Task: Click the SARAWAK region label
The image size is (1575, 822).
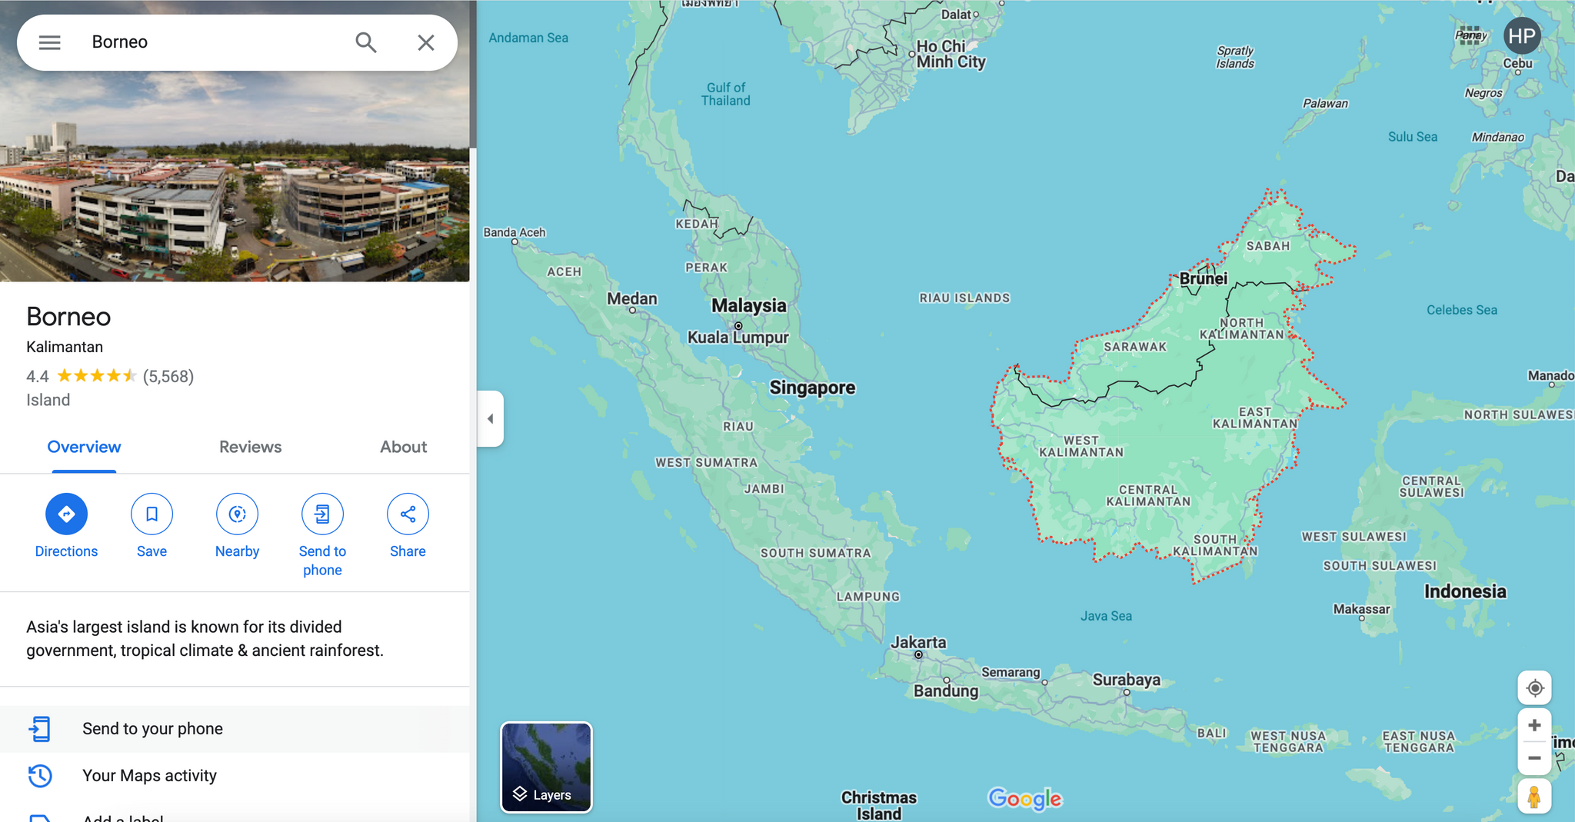Action: (x=1135, y=347)
